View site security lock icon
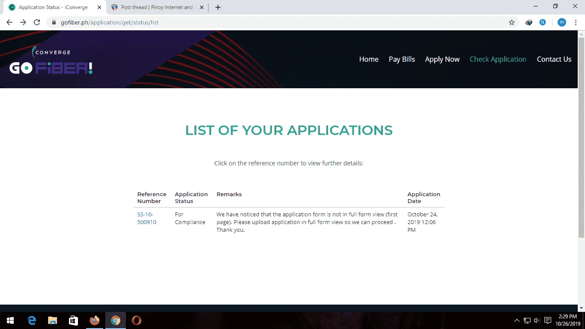This screenshot has width=585, height=329. tap(54, 22)
